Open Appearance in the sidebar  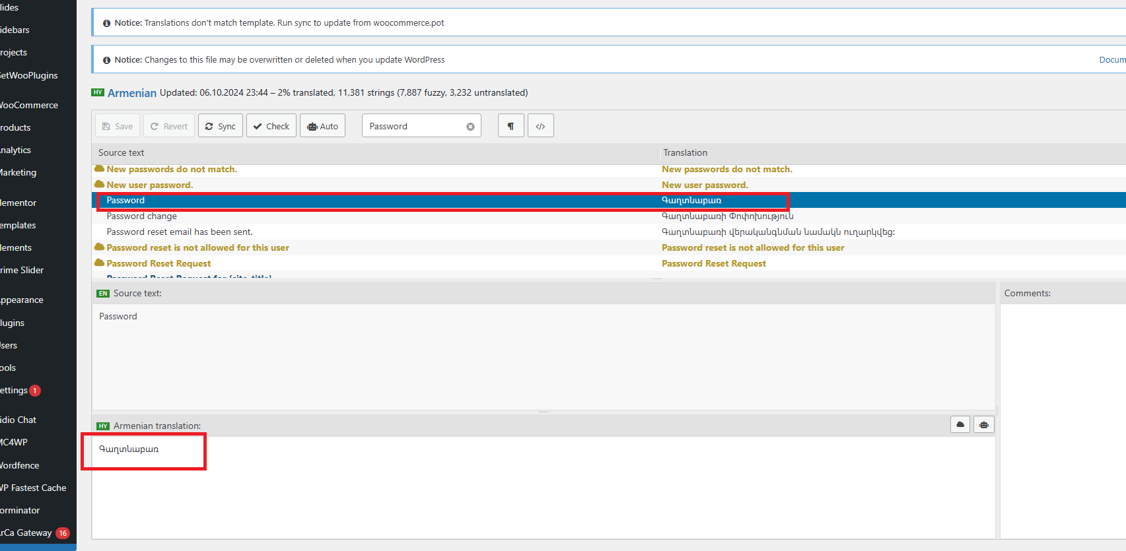[22, 300]
